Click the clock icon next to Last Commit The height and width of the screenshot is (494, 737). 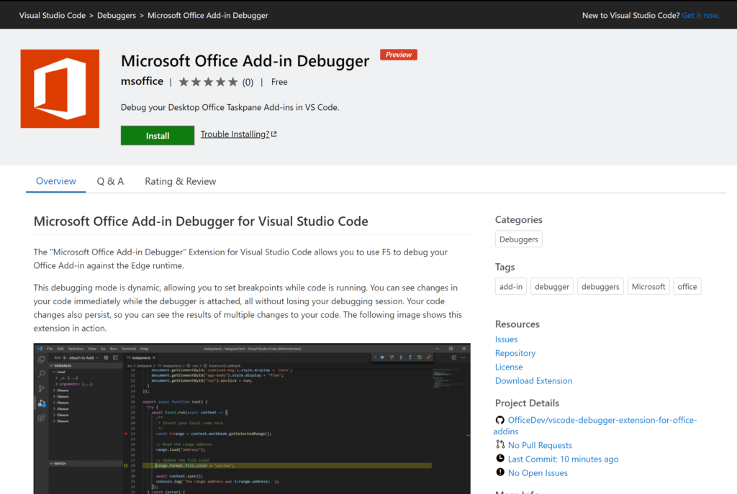(499, 459)
